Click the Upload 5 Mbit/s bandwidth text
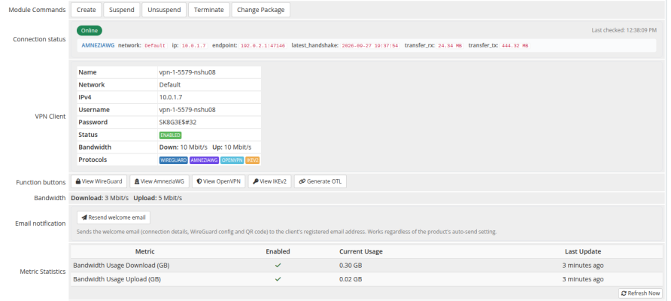 click(x=157, y=198)
